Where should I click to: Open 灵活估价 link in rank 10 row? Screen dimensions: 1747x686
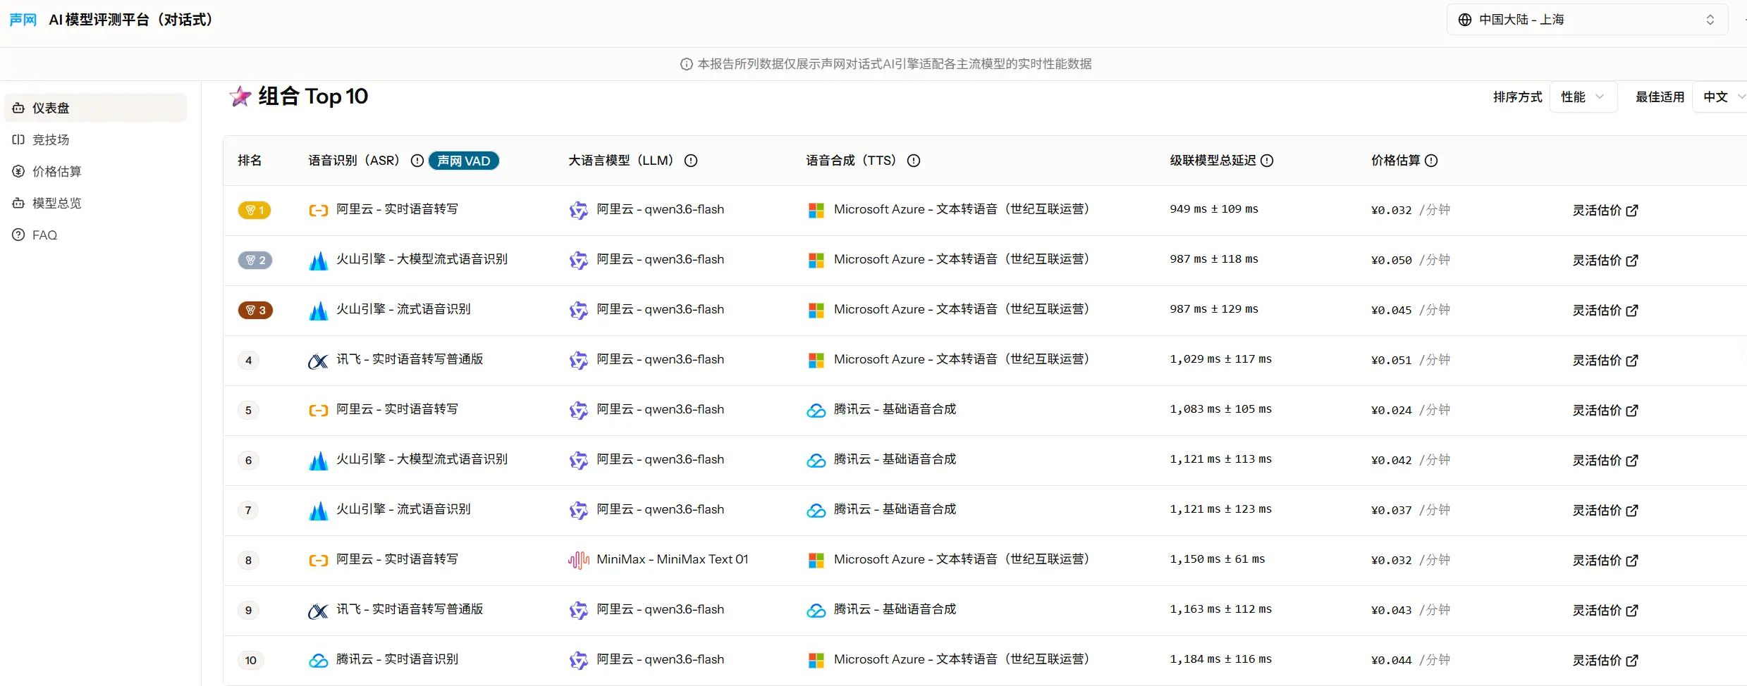click(1605, 660)
